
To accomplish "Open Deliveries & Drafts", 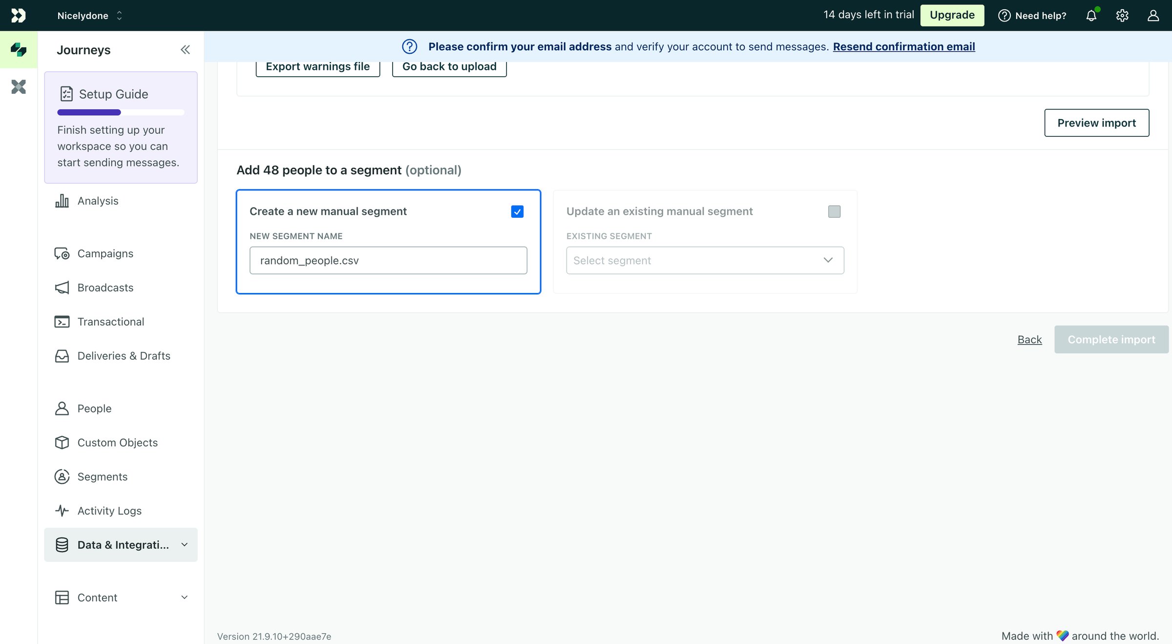I will 124,356.
